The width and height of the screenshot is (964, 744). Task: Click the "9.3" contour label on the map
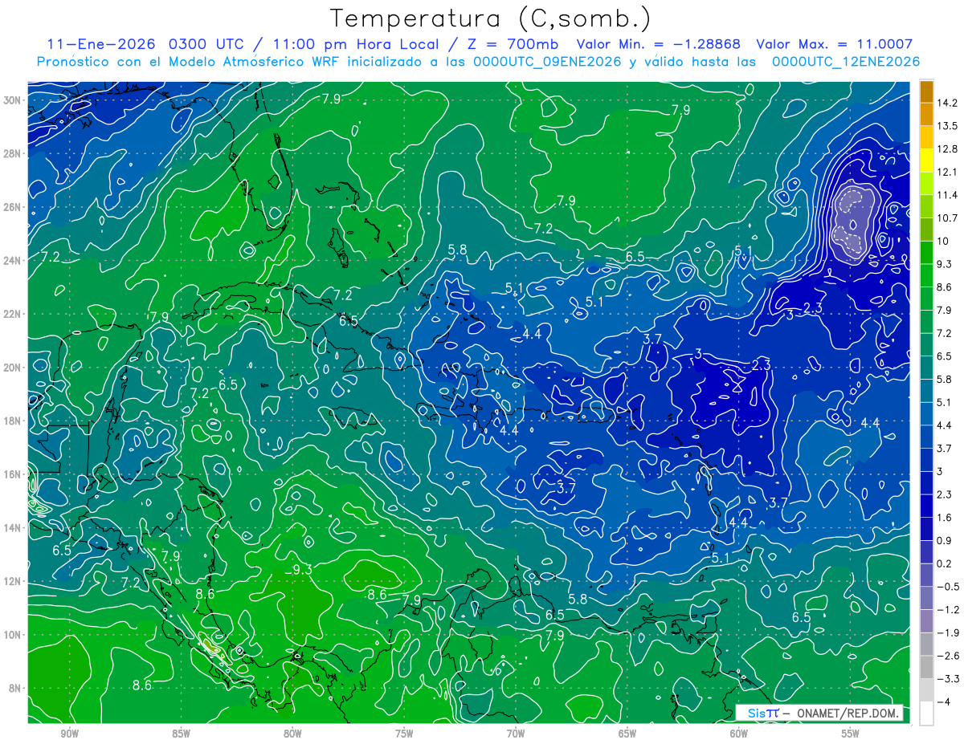pyautogui.click(x=303, y=569)
